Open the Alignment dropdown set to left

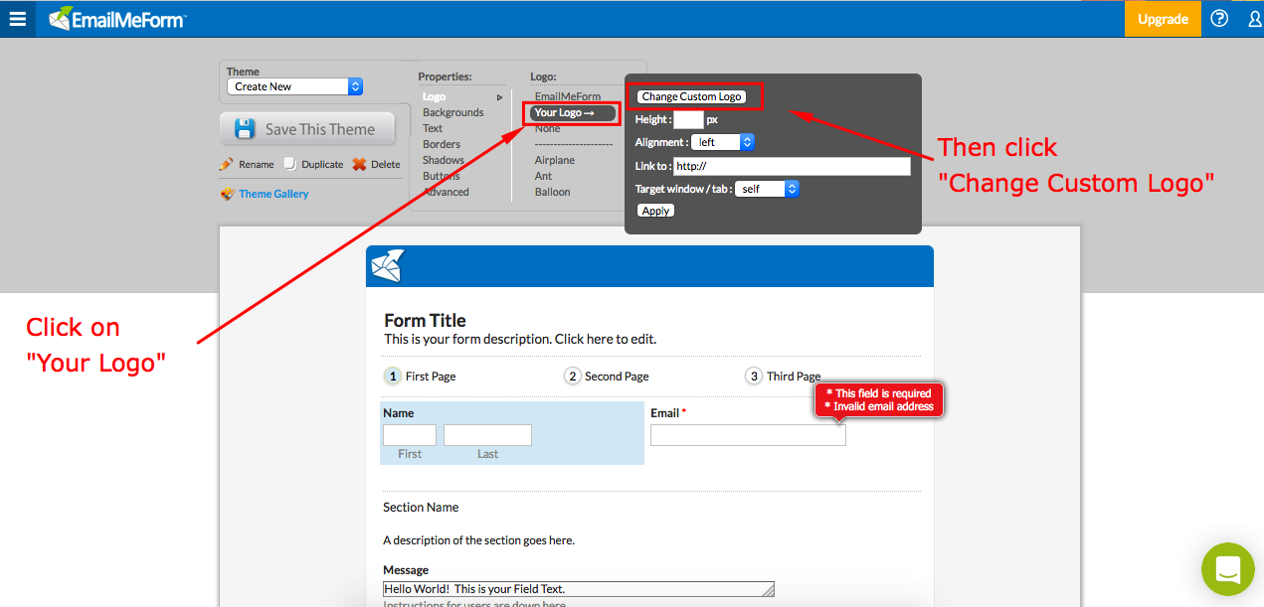point(723,143)
